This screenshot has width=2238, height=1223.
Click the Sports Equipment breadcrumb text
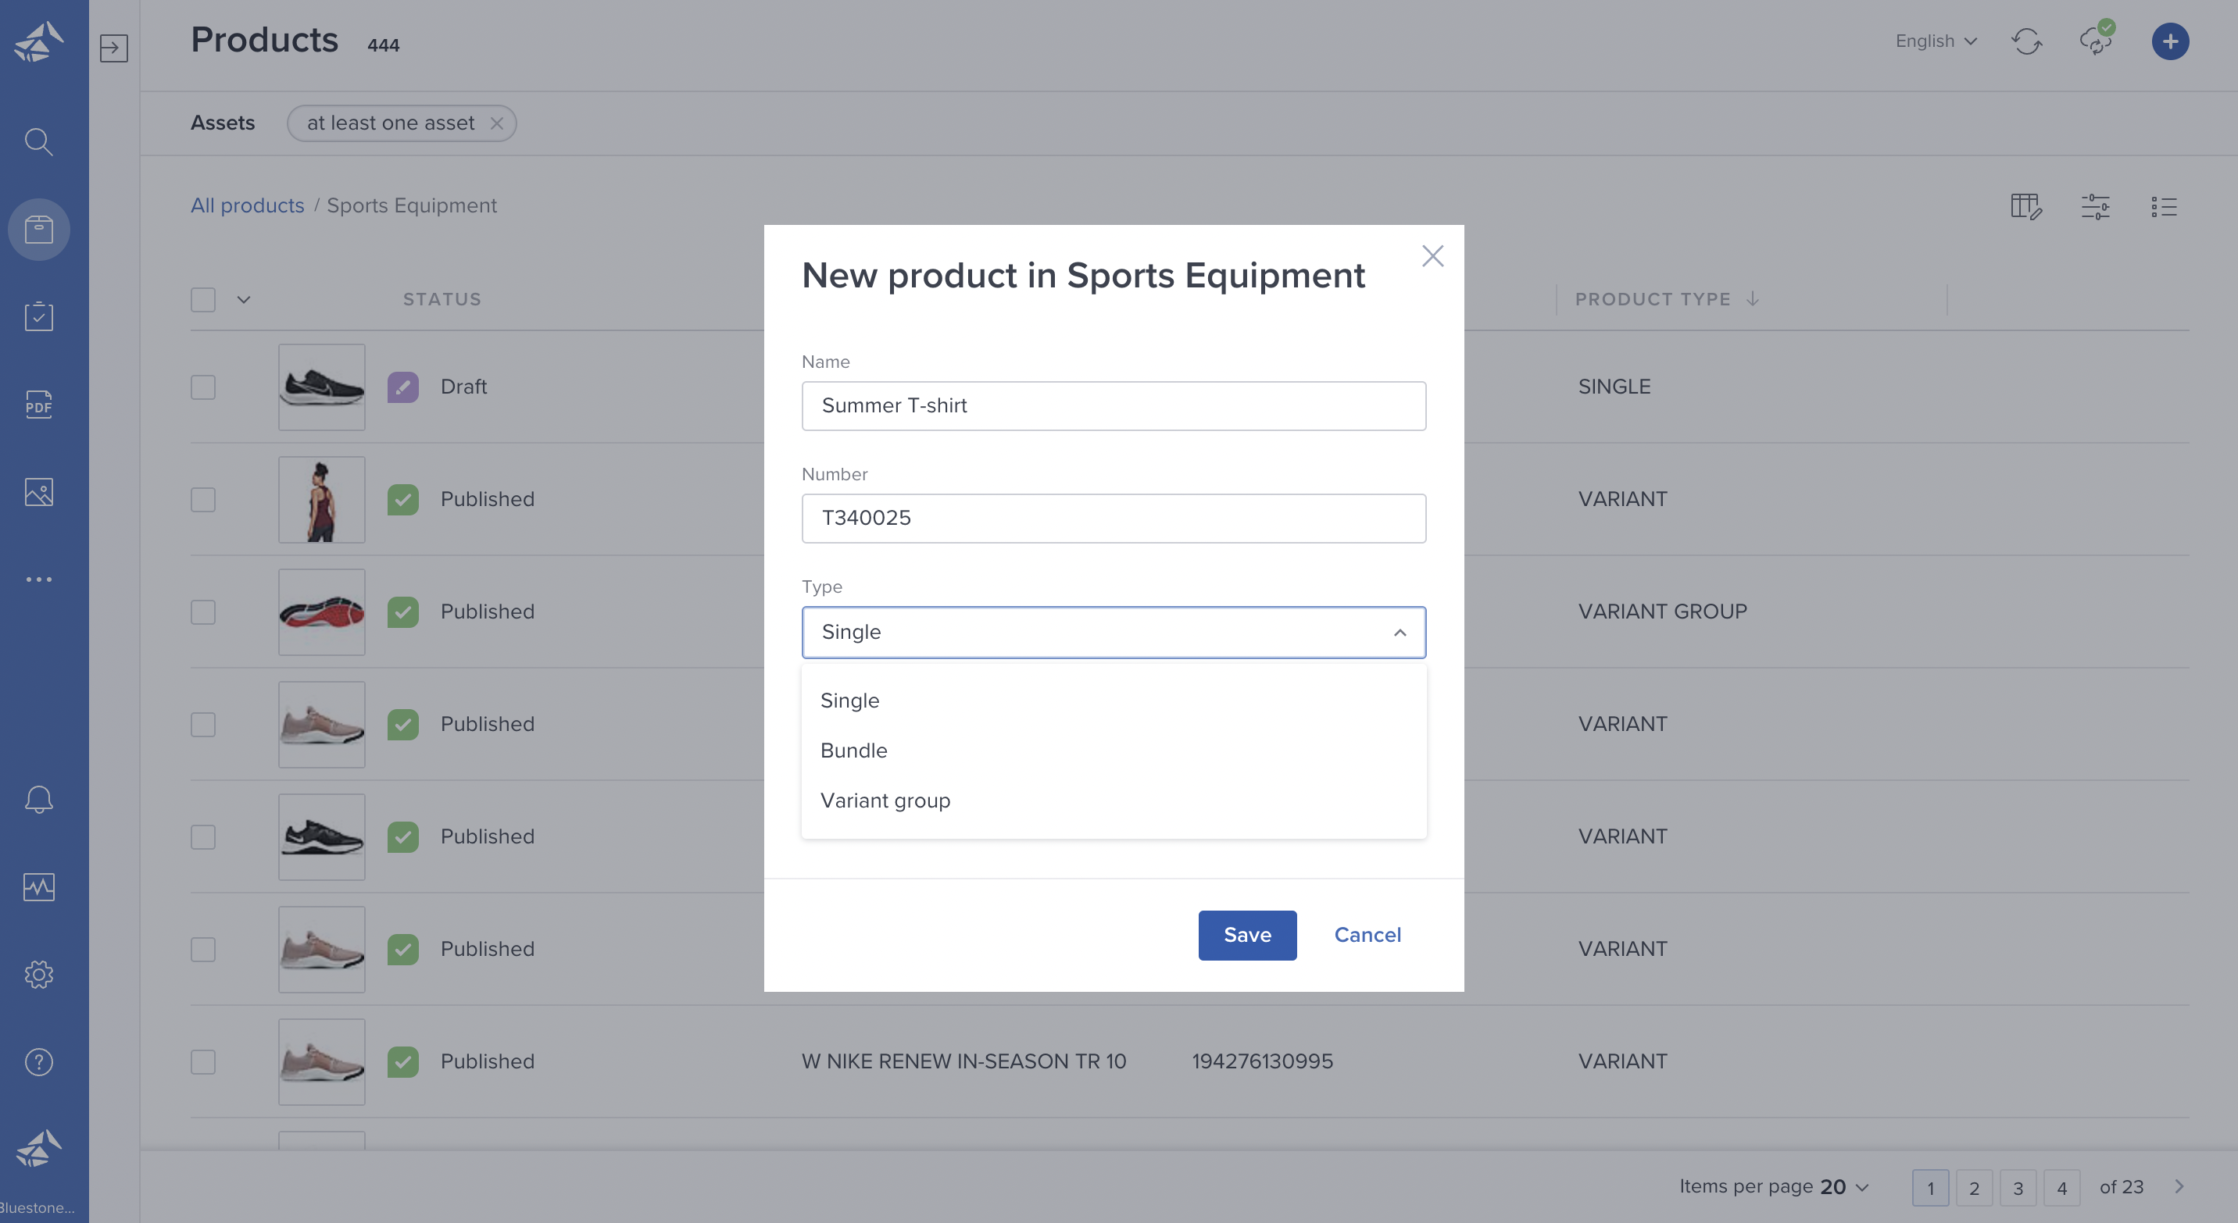pos(412,205)
